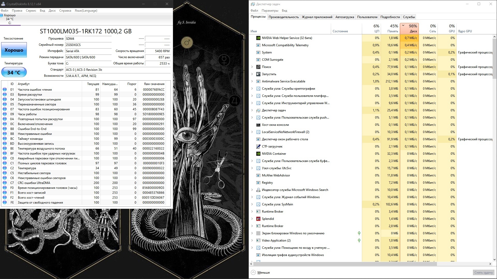Collapse Task Manager with Меньше arrow
497x279 pixels.
pyautogui.click(x=253, y=273)
